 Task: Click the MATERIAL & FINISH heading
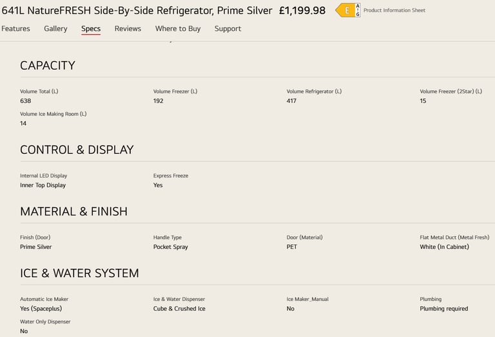click(x=74, y=212)
